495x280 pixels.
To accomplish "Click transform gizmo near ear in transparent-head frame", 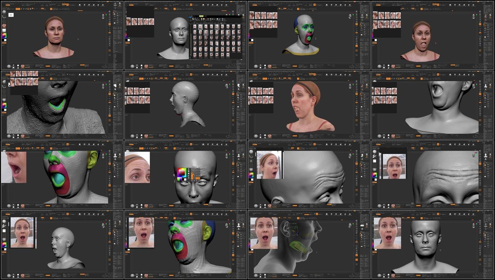I will click(x=293, y=231).
